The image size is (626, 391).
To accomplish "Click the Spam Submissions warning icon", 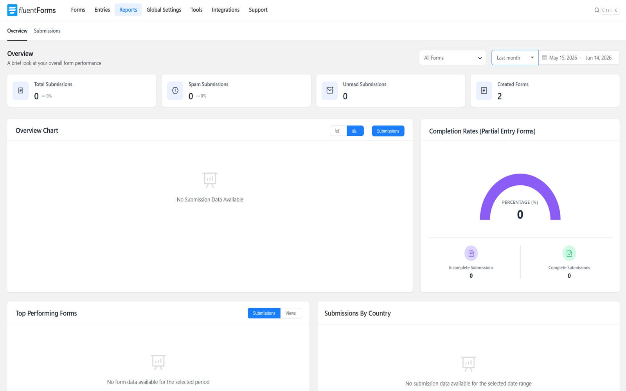I will [175, 91].
